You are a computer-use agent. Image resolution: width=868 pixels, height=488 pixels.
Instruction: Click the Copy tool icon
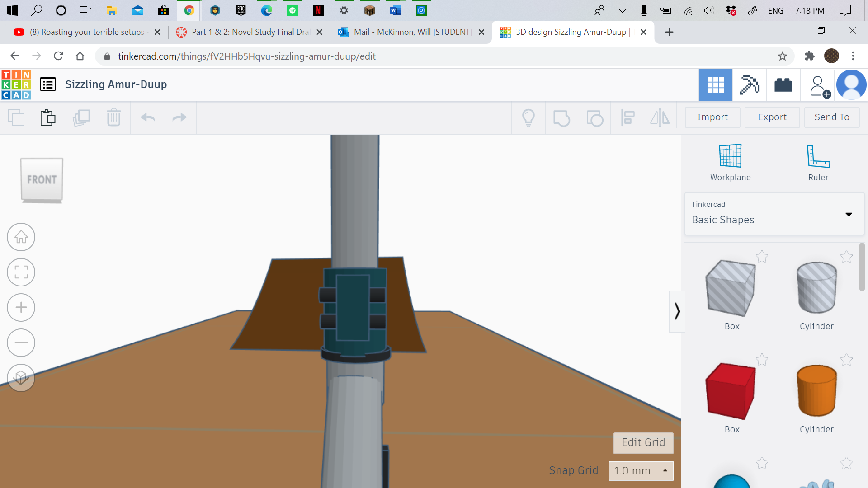tap(16, 117)
